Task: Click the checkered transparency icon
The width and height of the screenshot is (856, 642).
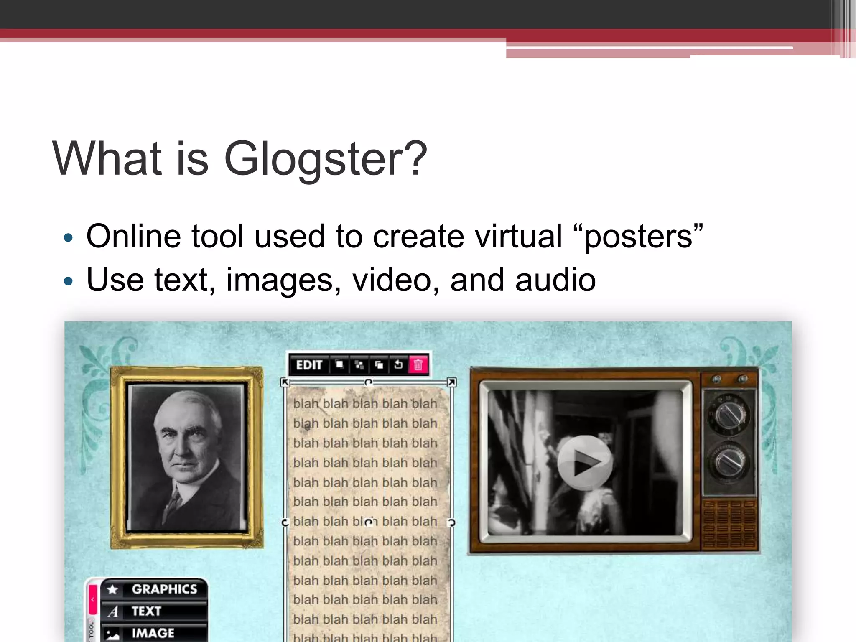Action: pos(359,365)
